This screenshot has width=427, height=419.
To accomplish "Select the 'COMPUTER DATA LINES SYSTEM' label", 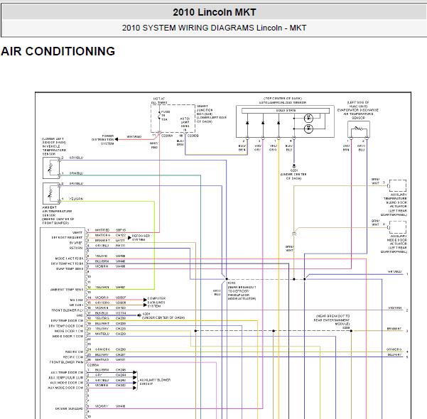I will (156, 303).
